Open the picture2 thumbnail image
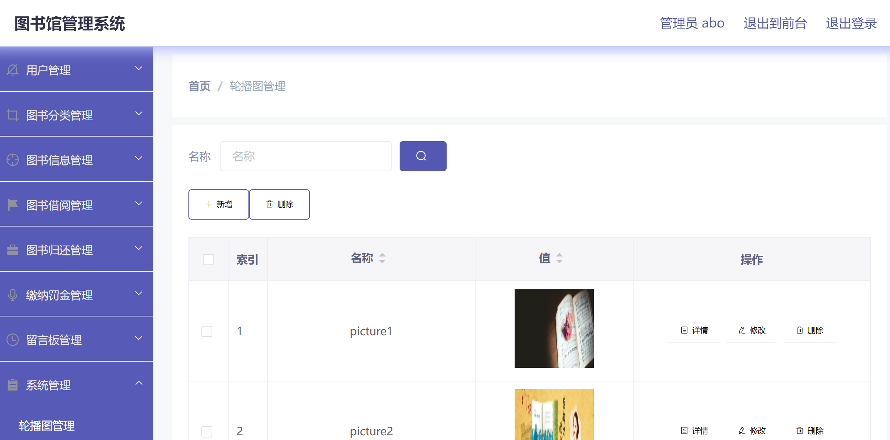 [554, 415]
